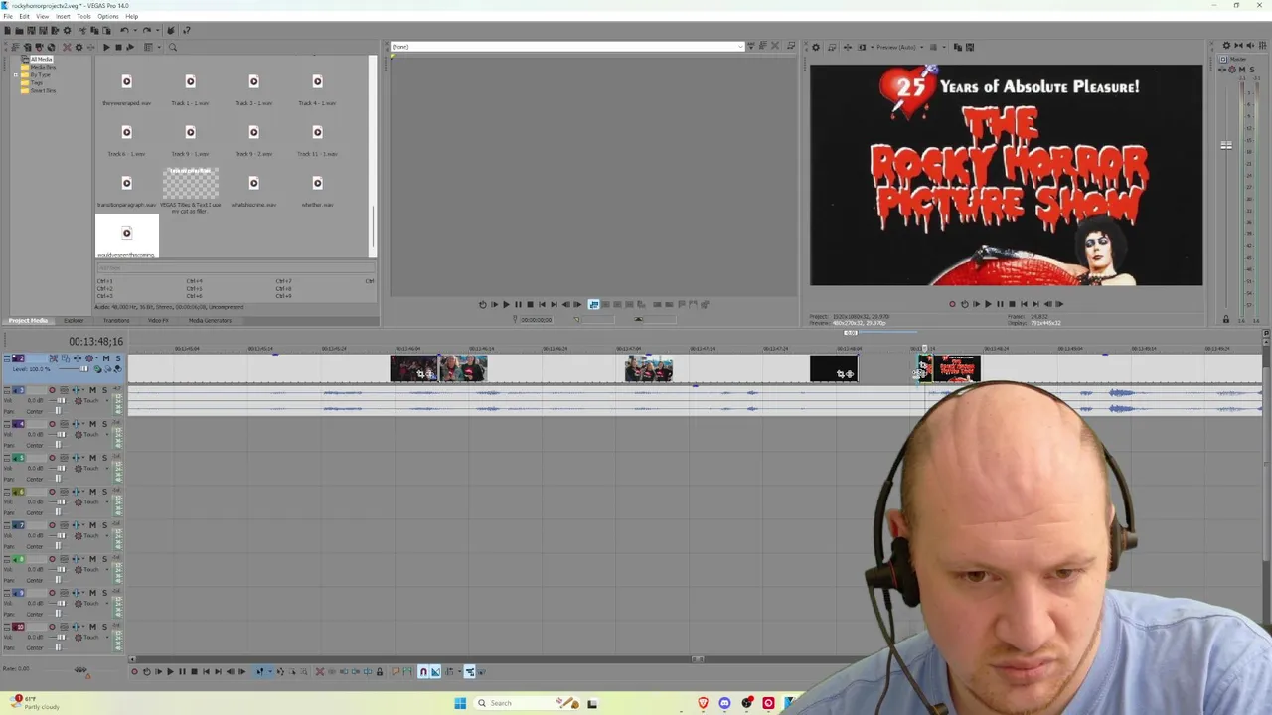Click the Undo arrow icon
1272x715 pixels.
123,31
